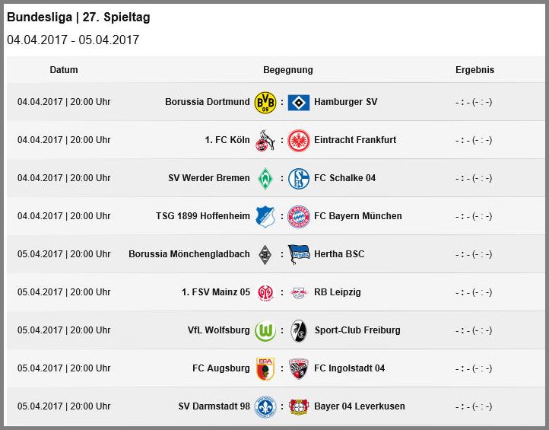Image resolution: width=549 pixels, height=430 pixels.
Task: Select the Werder Bremen green diamond crest
Action: coord(265,178)
